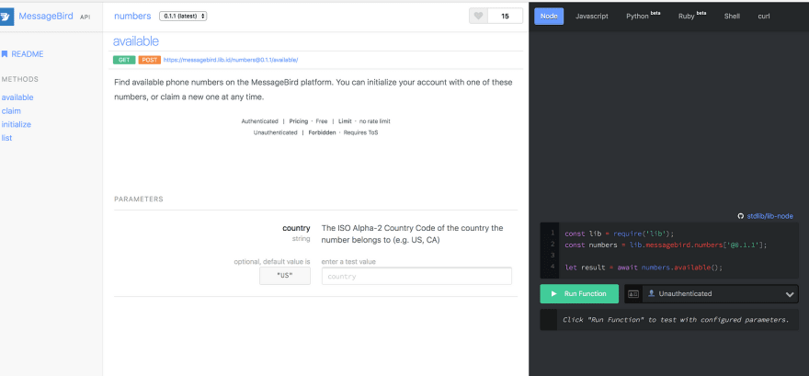
Task: Select the list method in sidebar
Action: click(6, 138)
